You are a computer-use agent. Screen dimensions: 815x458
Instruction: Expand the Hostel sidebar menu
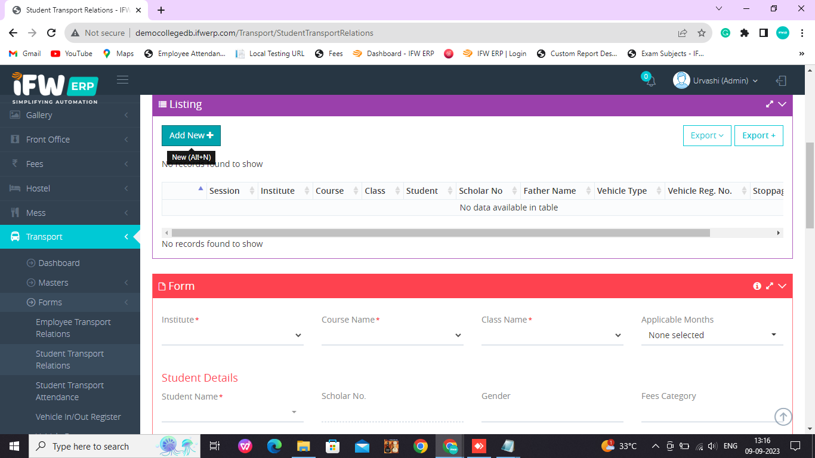[x=70, y=188]
